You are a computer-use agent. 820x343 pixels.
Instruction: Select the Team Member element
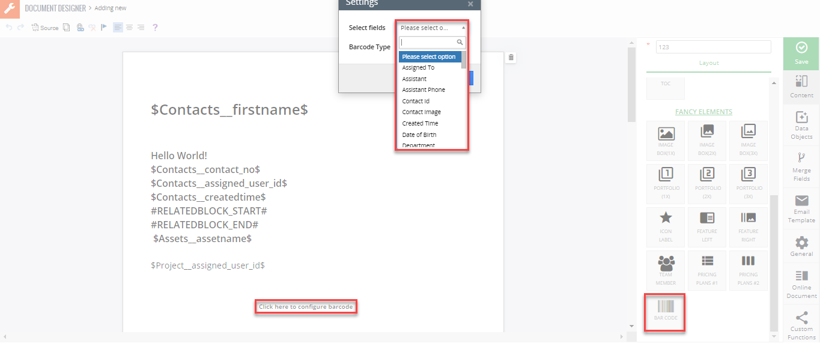[666, 270]
